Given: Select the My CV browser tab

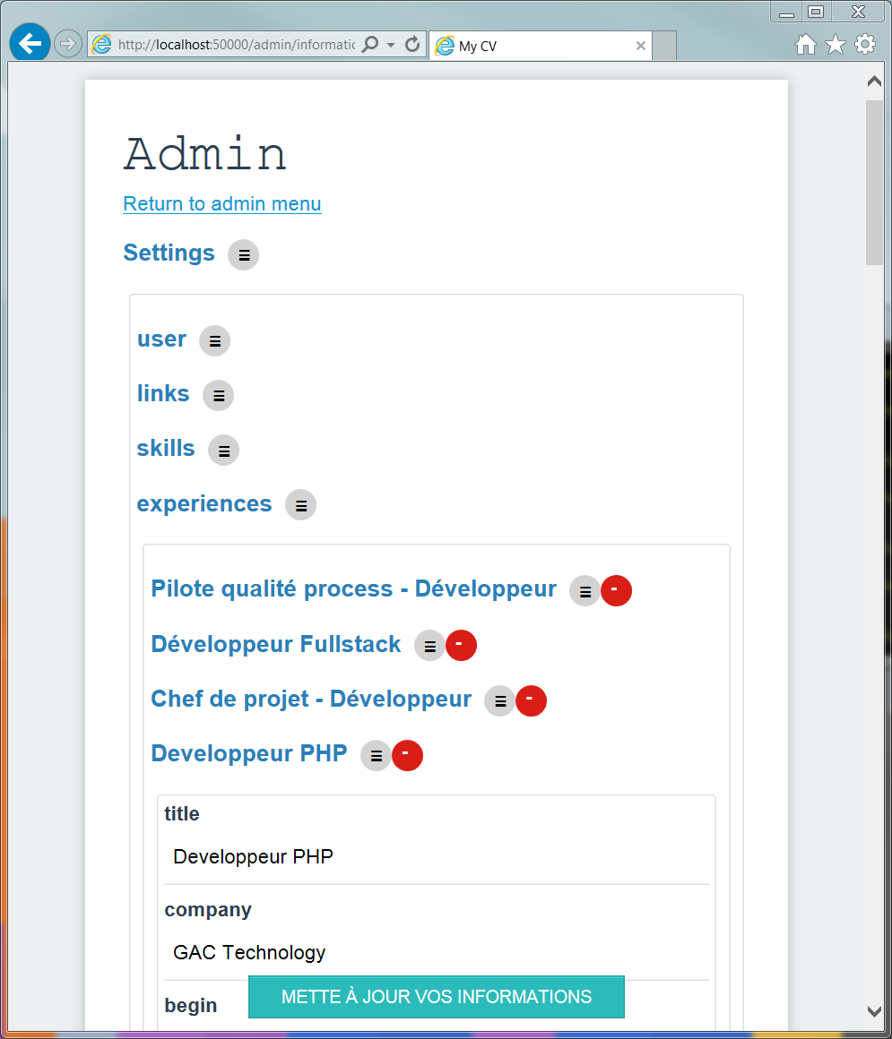Looking at the screenshot, I should [x=541, y=46].
